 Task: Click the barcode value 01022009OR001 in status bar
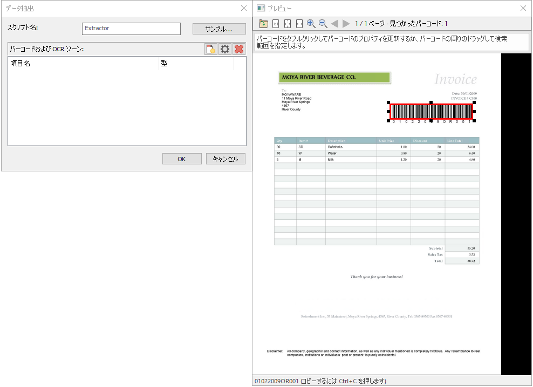click(276, 381)
